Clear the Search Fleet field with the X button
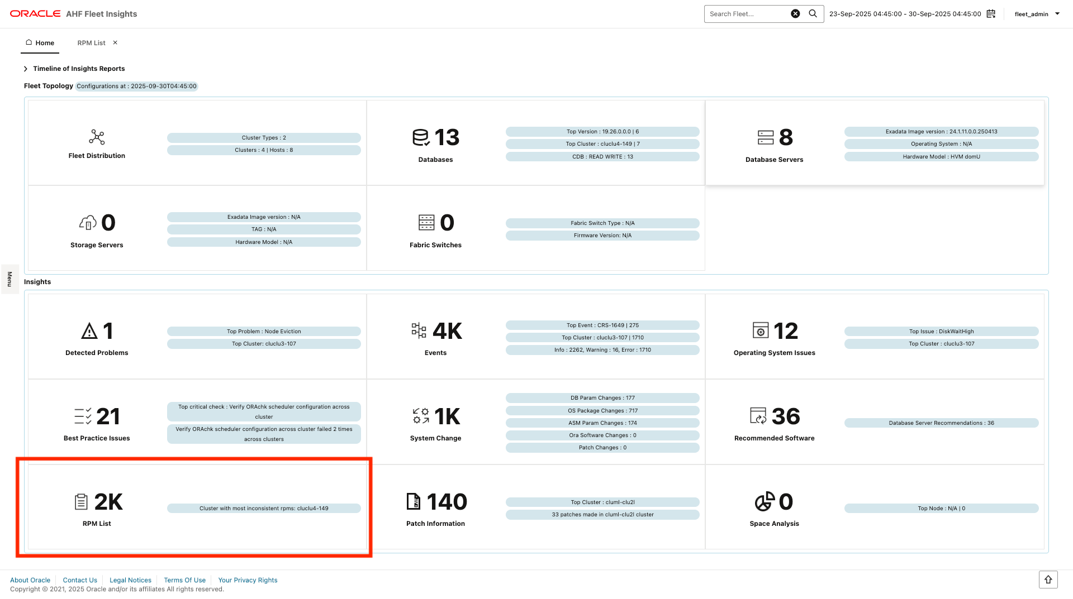The width and height of the screenshot is (1073, 599). (795, 13)
